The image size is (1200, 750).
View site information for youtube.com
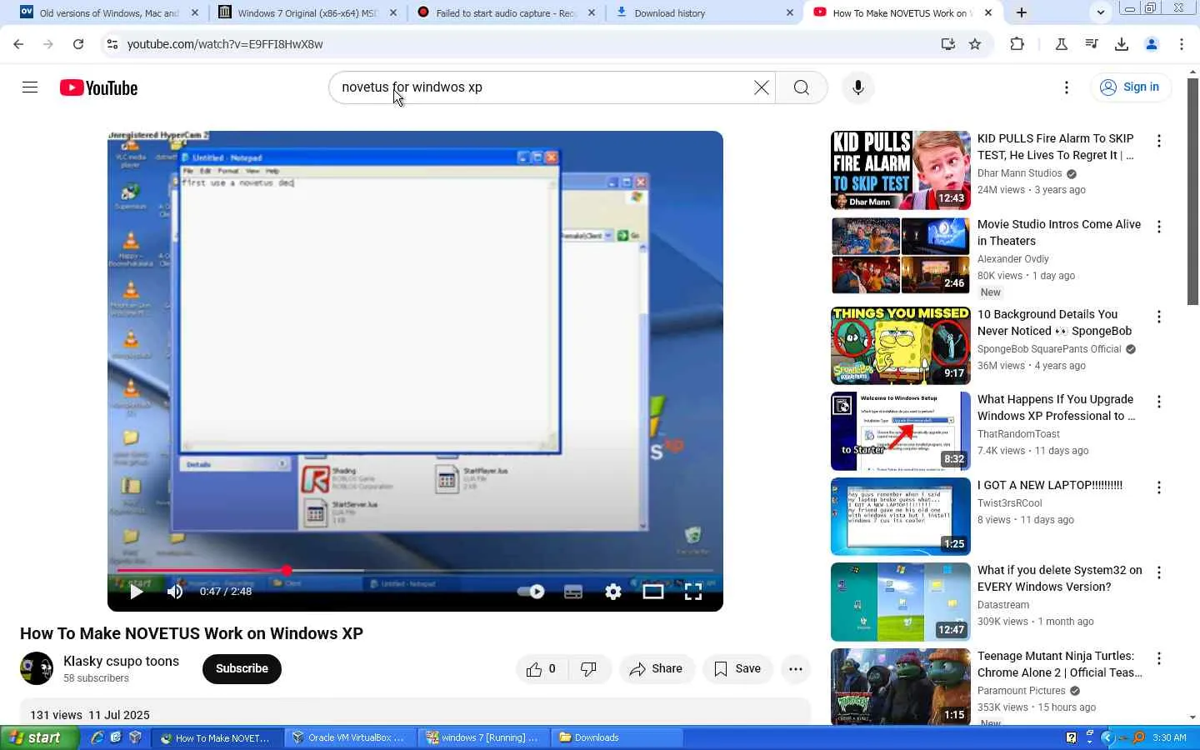point(112,44)
